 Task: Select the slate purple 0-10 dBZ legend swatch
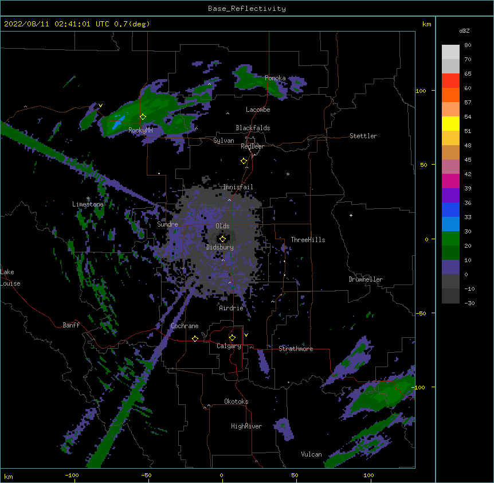tap(450, 267)
